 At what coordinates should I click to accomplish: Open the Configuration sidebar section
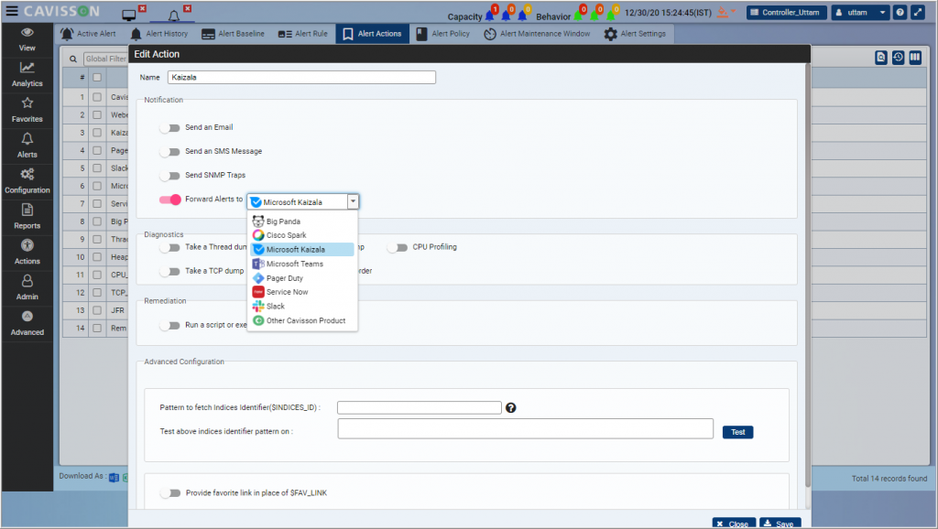tap(27, 182)
